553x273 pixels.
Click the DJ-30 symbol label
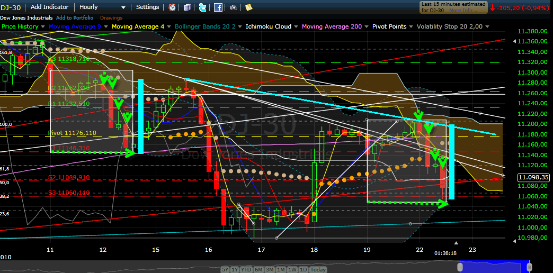pyautogui.click(x=10, y=7)
